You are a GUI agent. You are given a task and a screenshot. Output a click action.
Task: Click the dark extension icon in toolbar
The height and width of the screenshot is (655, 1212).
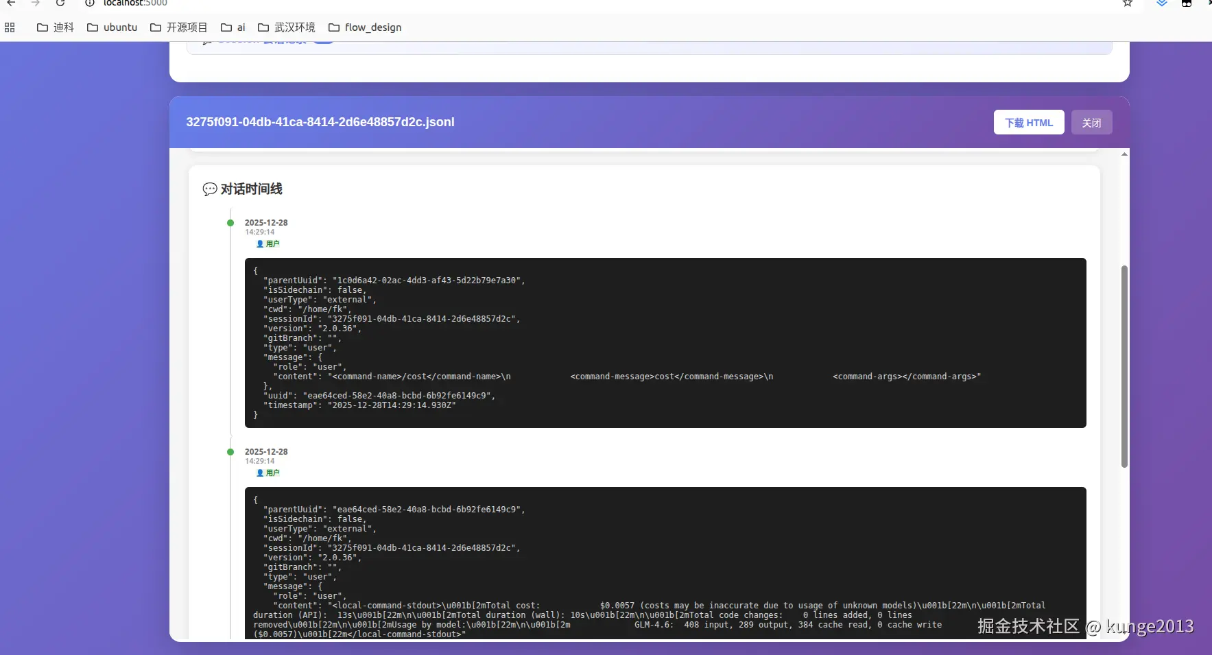pyautogui.click(x=1187, y=3)
